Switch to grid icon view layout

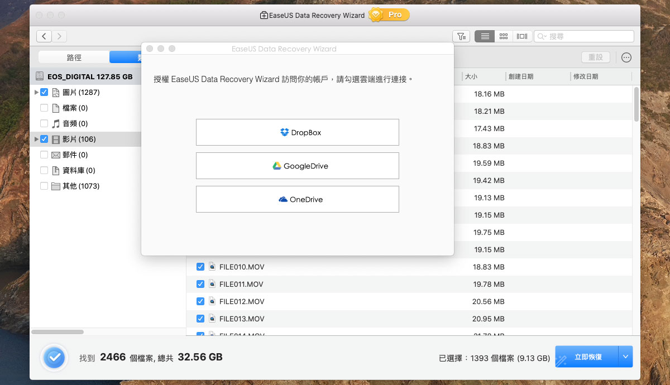(504, 36)
